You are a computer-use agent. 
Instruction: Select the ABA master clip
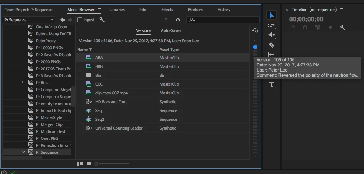163,58
